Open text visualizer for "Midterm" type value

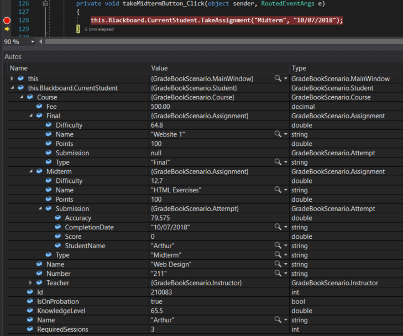[278, 255]
